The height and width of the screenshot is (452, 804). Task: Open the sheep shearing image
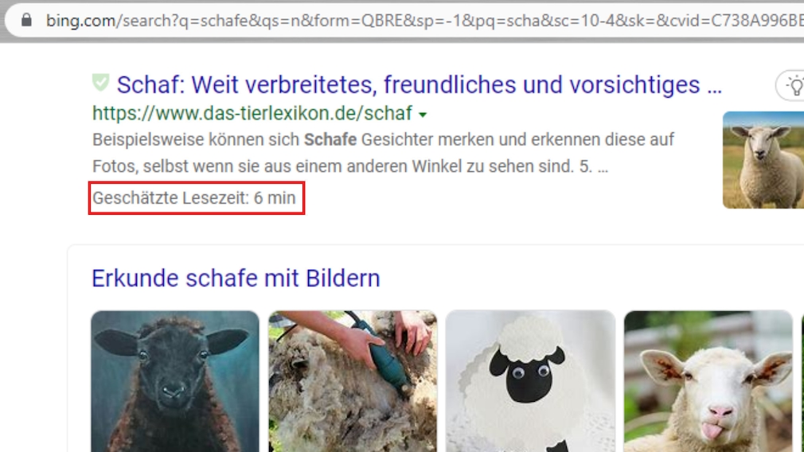pos(353,381)
